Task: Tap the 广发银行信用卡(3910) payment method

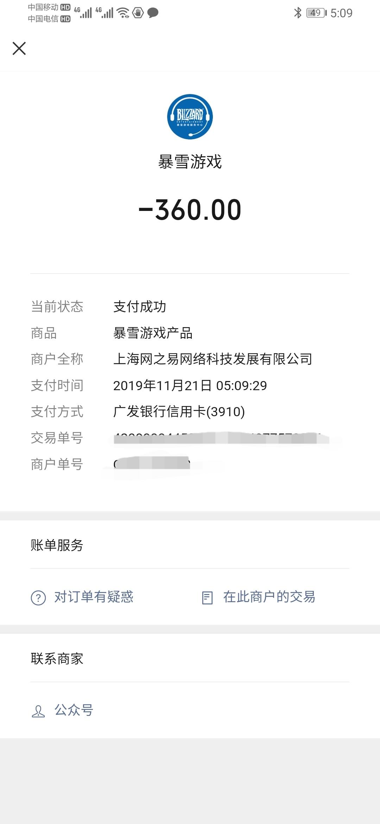Action: (179, 412)
